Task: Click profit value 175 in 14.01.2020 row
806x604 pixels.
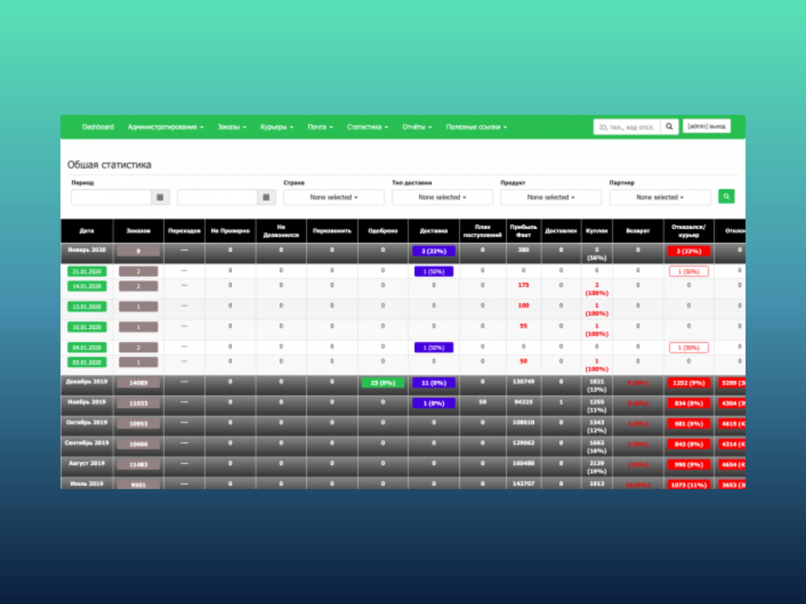Action: click(x=523, y=285)
